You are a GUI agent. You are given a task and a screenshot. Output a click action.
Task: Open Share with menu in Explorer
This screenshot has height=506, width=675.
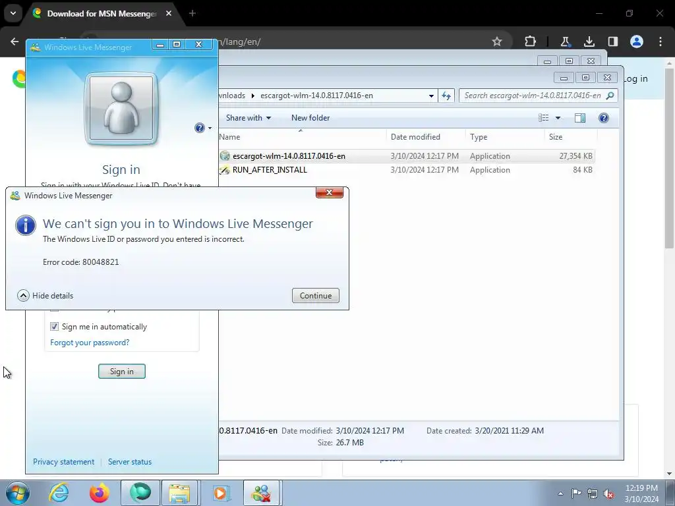249,118
